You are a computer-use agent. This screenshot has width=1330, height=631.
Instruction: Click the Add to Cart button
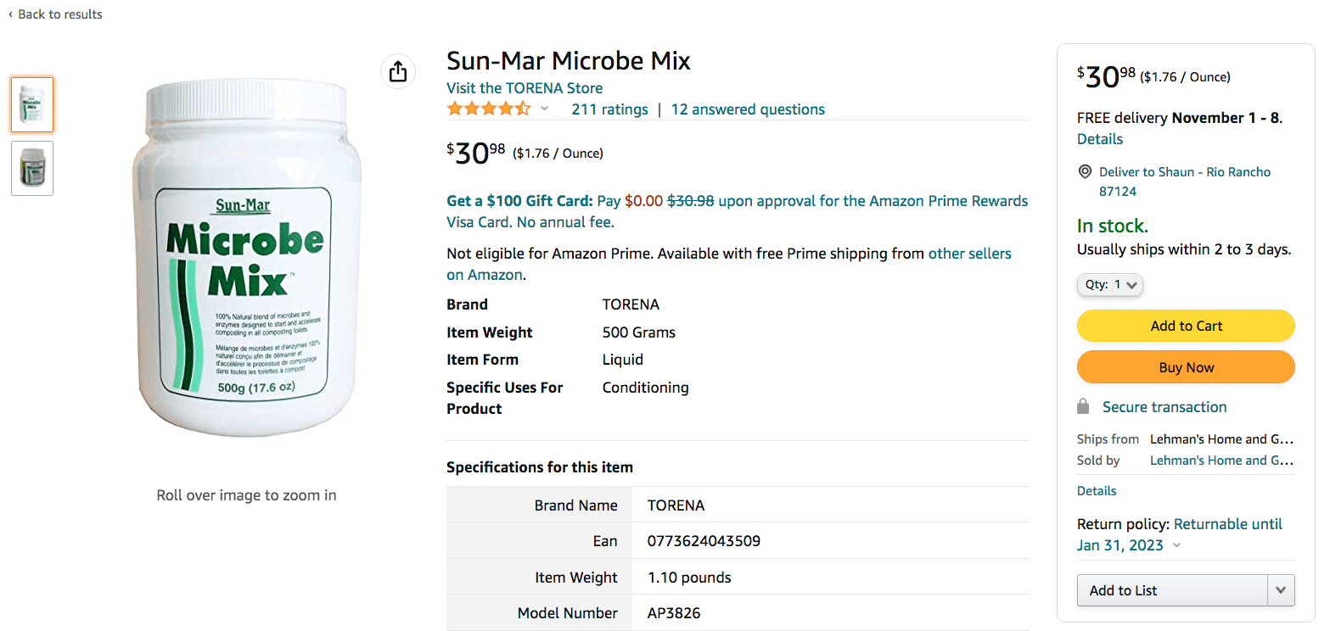[x=1186, y=326]
